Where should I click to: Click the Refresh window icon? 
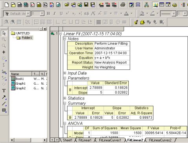point(131,5)
